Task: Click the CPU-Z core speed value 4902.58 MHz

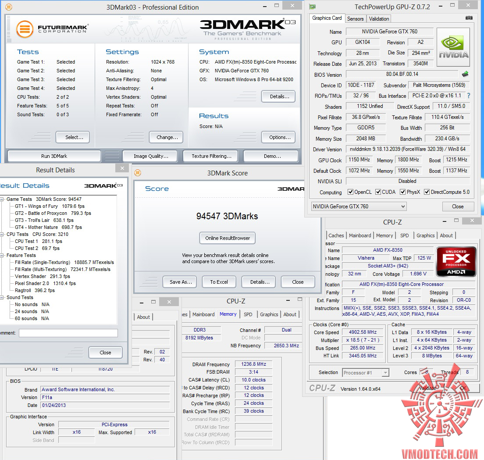Action: coord(363,332)
